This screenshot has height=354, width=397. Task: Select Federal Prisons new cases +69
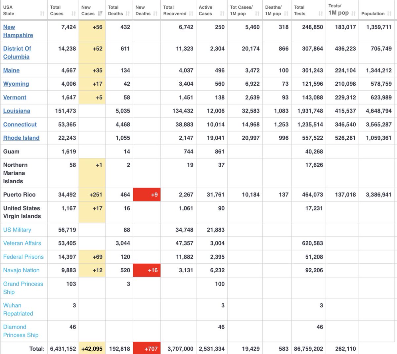(92, 257)
